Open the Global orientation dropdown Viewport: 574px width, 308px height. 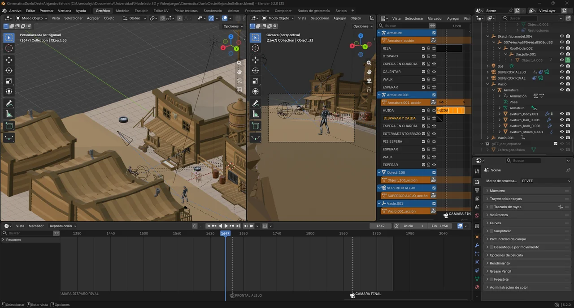pos(135,18)
